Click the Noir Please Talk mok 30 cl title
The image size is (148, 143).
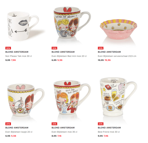(19, 56)
